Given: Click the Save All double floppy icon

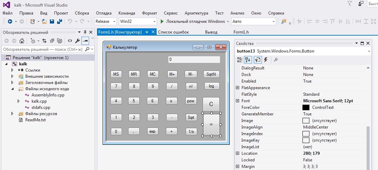Looking at the screenshot, I should point(60,21).
